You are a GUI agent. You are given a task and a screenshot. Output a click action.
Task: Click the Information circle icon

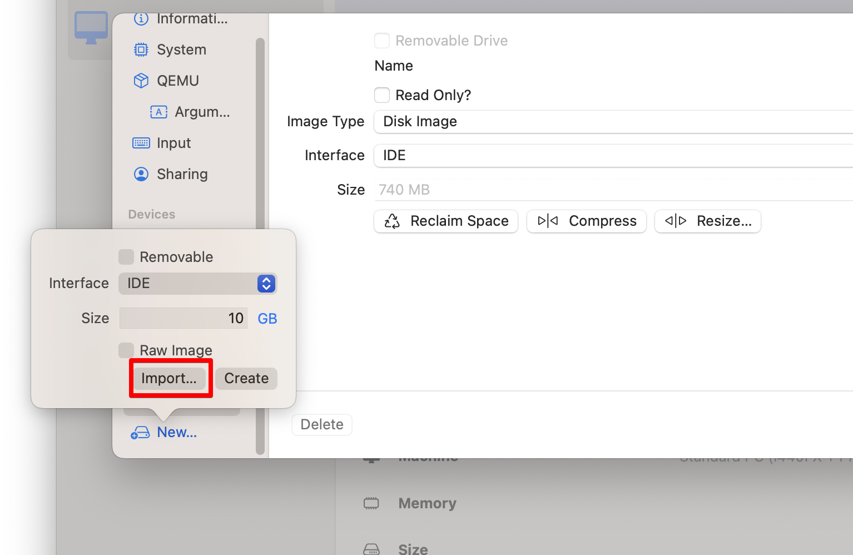141,19
